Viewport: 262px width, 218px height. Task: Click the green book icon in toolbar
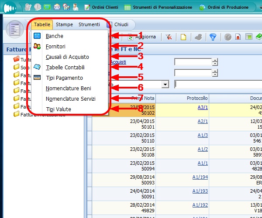point(259,37)
